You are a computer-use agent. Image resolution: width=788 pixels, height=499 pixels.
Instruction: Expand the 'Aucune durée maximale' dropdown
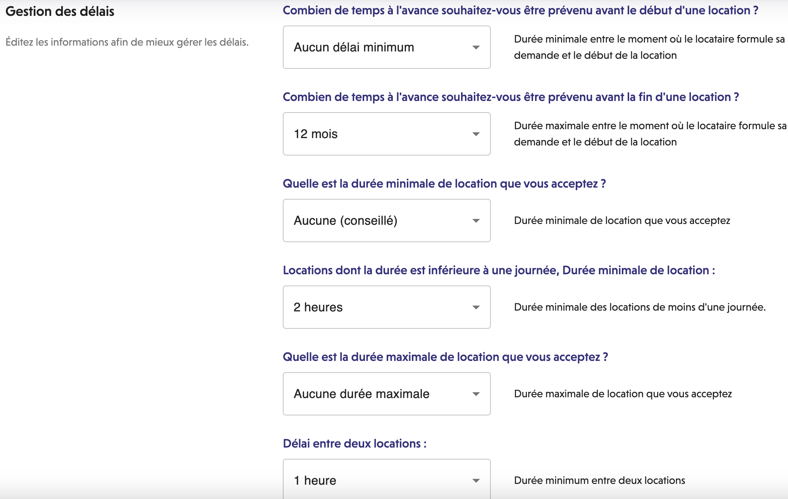(386, 394)
